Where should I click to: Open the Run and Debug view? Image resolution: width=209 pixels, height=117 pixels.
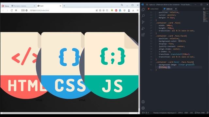(143, 28)
